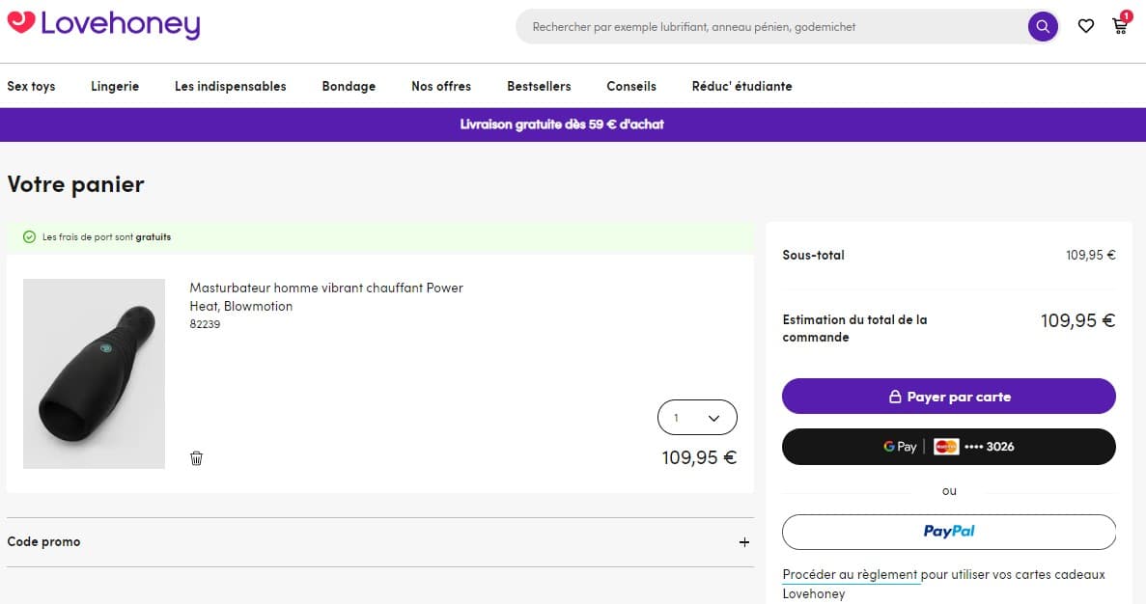Image resolution: width=1146 pixels, height=604 pixels.
Task: Click the PayPal logo button
Action: [949, 531]
